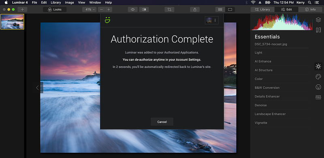Toggle the eye quick preview button
The height and width of the screenshot is (158, 324).
pos(133,9)
